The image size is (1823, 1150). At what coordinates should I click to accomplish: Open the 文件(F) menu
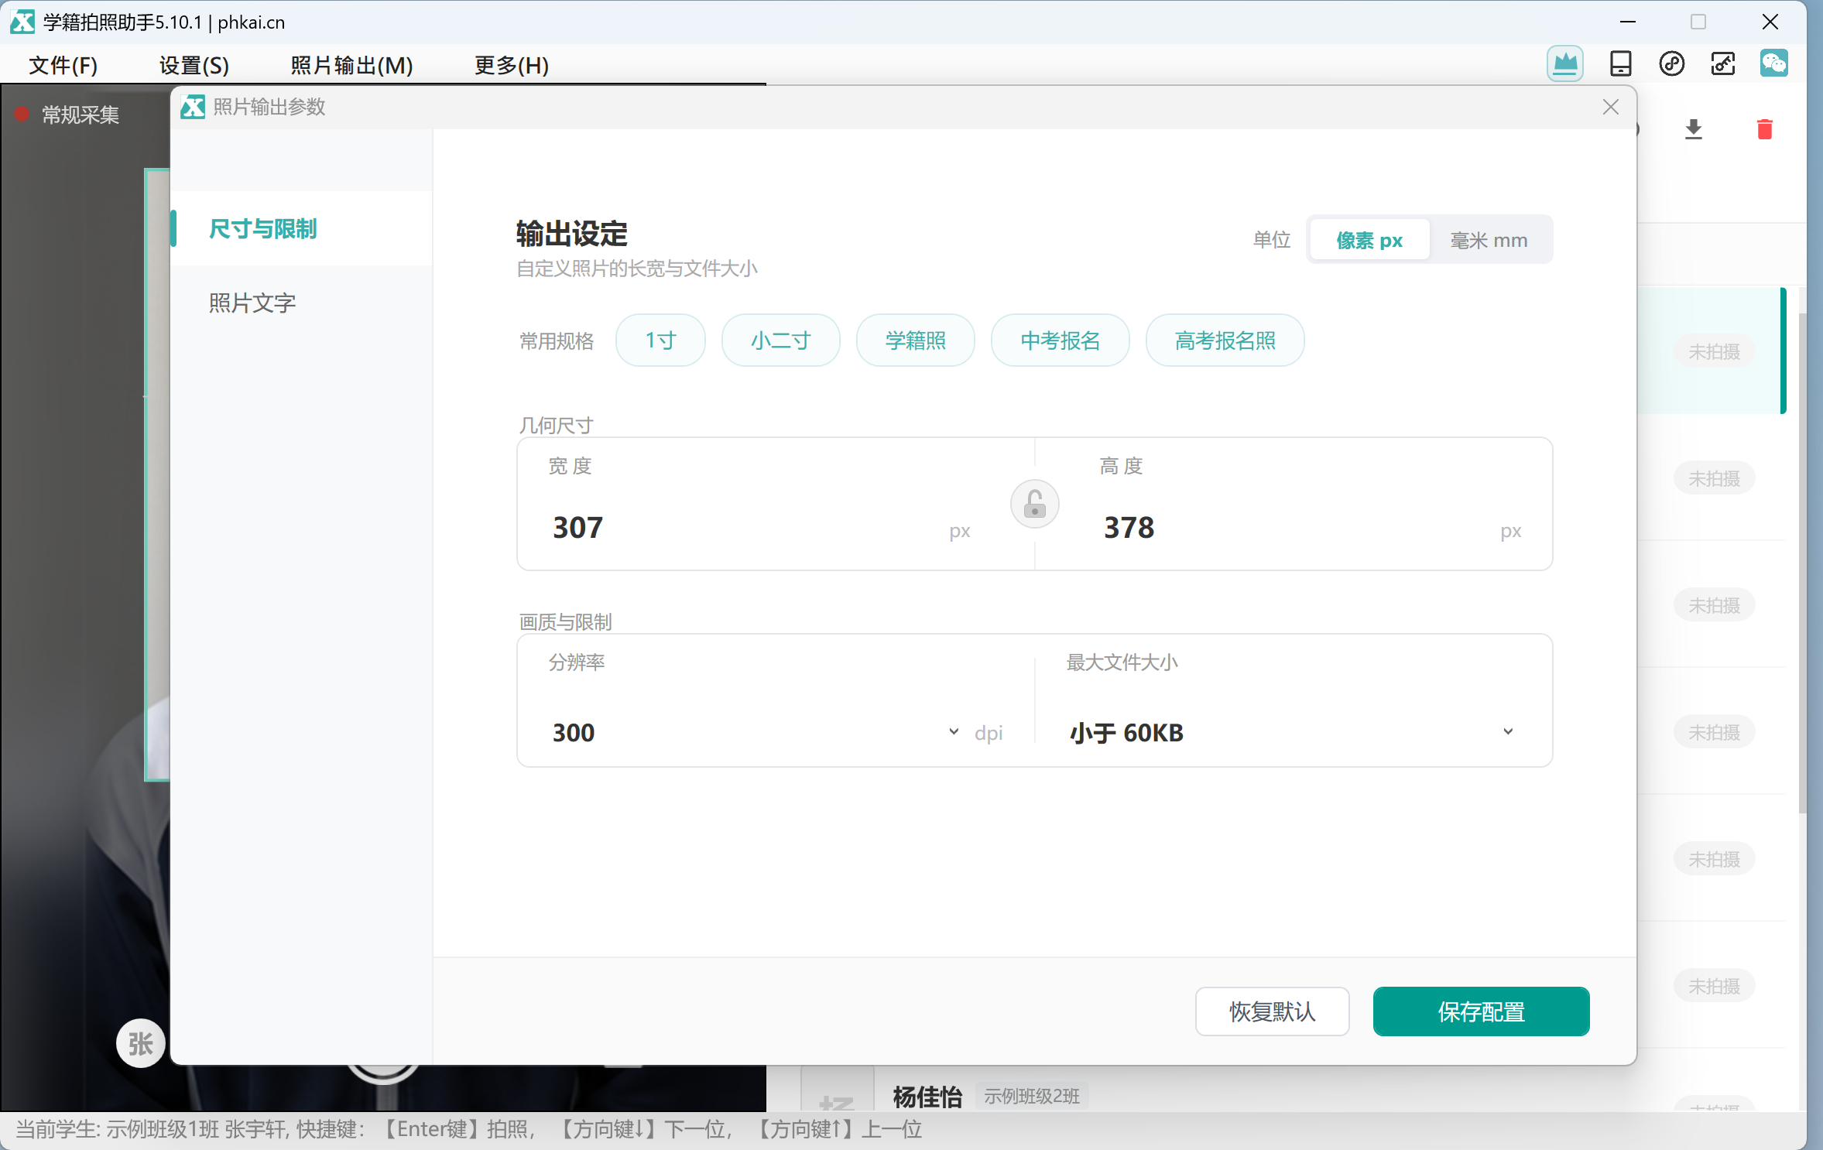(63, 65)
